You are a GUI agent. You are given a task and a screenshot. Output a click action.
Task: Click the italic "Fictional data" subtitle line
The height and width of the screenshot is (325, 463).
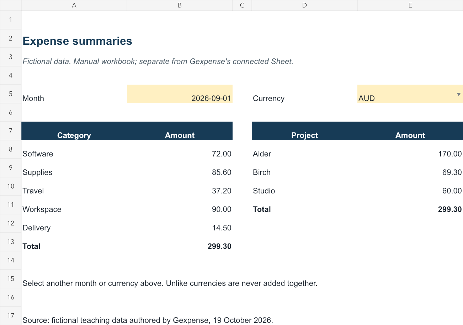(158, 62)
